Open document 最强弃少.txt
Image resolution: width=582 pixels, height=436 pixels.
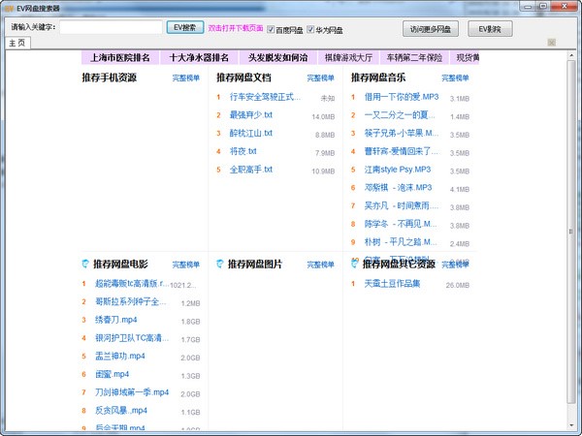(251, 115)
